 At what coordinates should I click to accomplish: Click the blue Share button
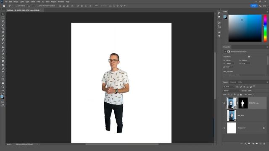tap(254, 6)
